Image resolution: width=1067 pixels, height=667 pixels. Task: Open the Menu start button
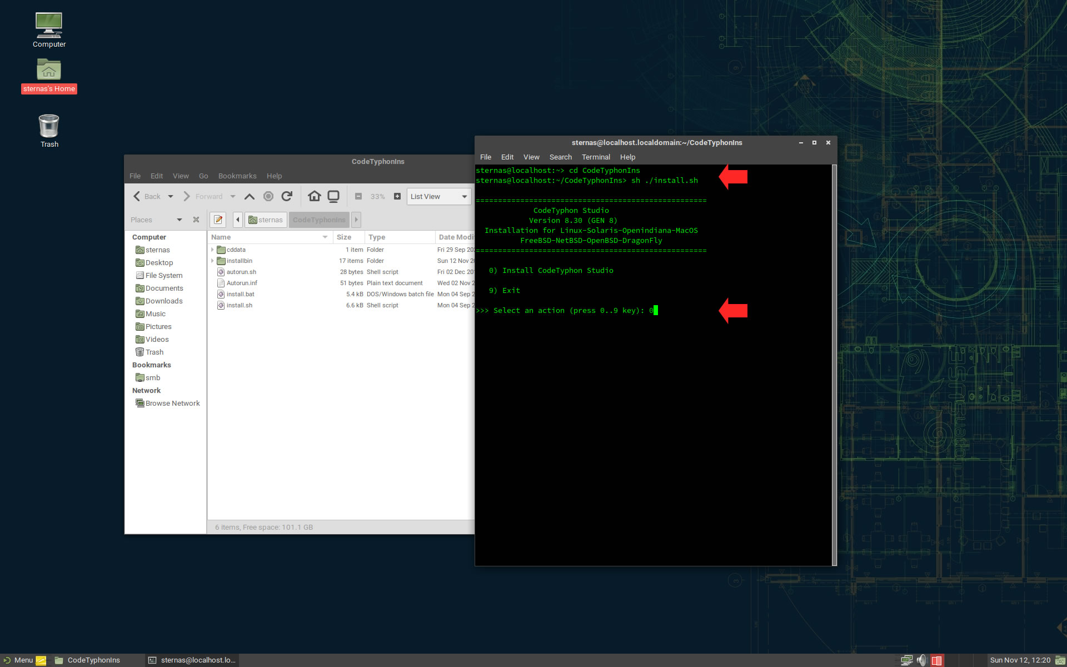[x=18, y=660]
